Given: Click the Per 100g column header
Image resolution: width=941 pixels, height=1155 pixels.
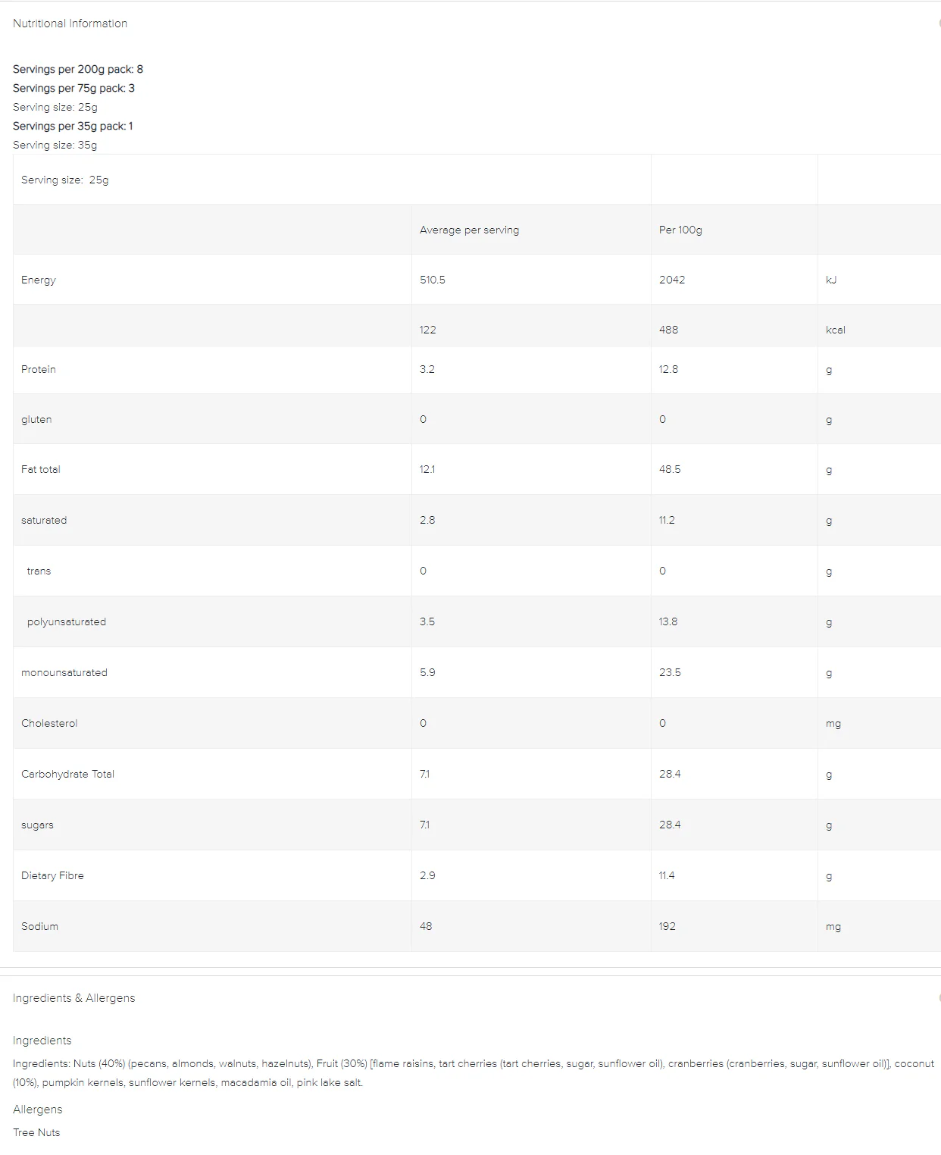Looking at the screenshot, I should click(x=680, y=230).
